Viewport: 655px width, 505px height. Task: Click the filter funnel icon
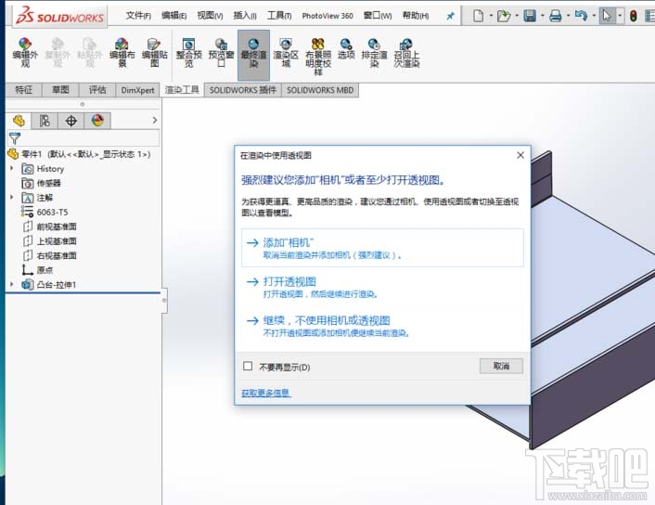pos(15,138)
